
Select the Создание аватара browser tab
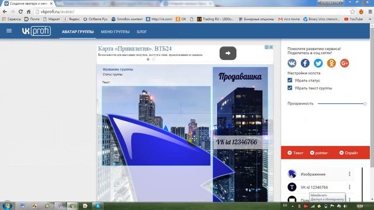(x=28, y=3)
